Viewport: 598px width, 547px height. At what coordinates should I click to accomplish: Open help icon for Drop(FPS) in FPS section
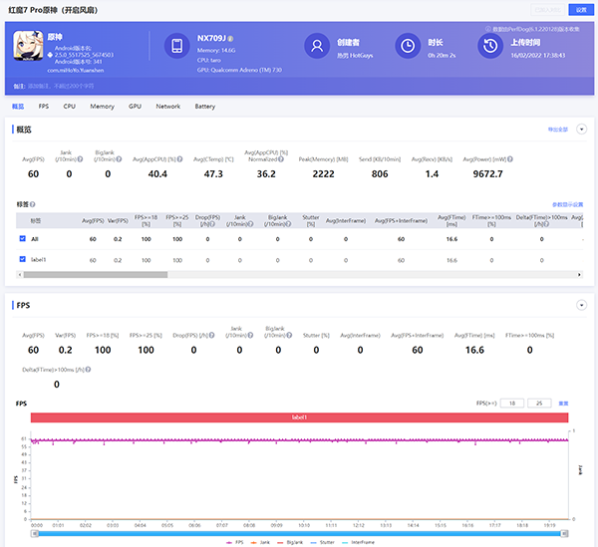(x=211, y=336)
